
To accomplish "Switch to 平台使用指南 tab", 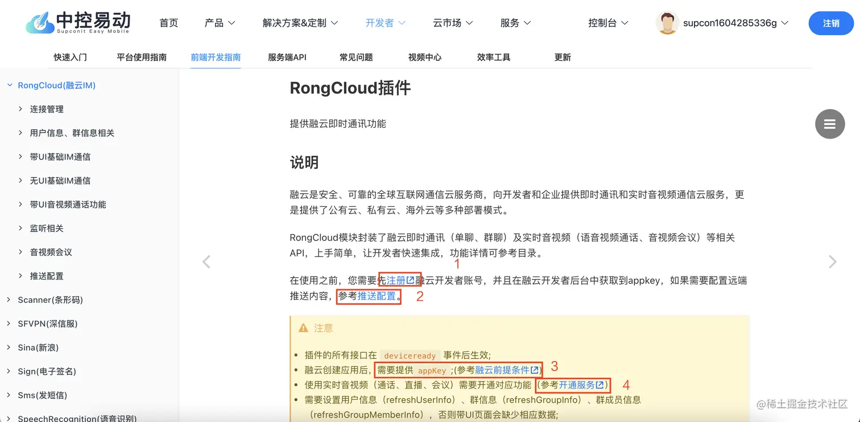I will pyautogui.click(x=142, y=57).
